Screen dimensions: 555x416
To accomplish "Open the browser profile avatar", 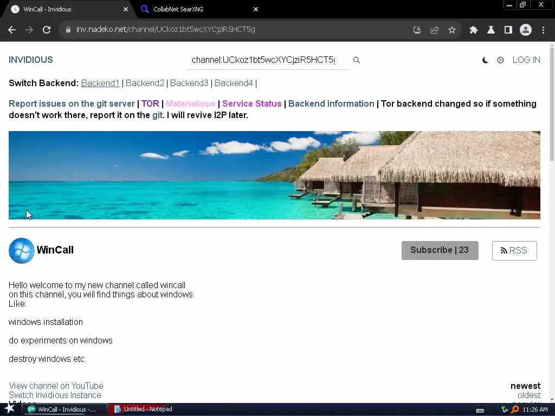I will [x=526, y=30].
